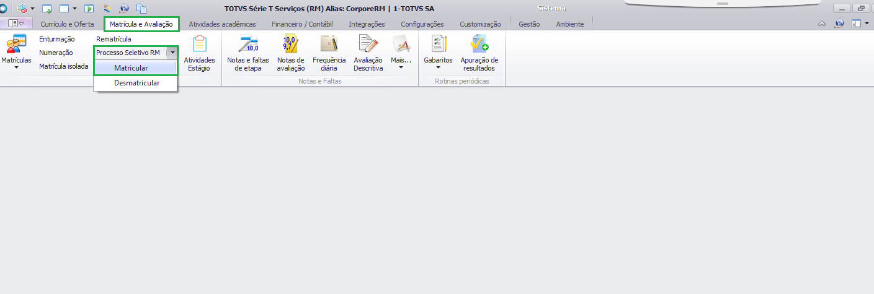The image size is (874, 294).
Task: Click the blank window icon in quick-access bar
Action: [64, 9]
